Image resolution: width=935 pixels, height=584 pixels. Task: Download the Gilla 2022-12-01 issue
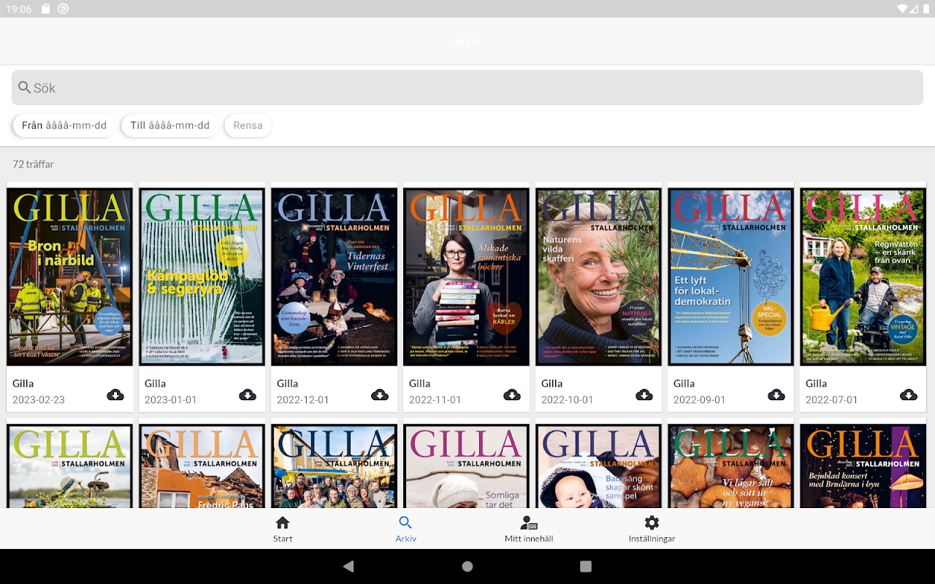[x=380, y=395]
